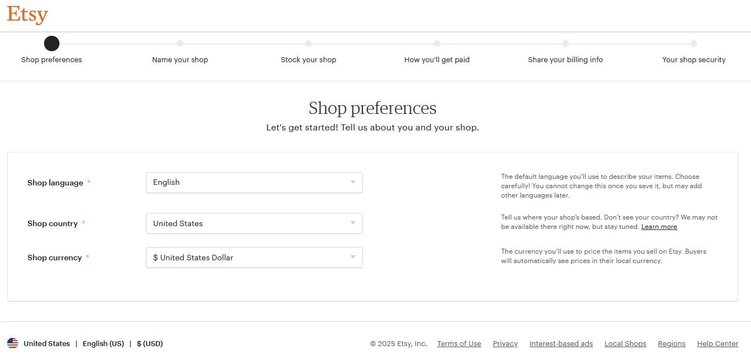Open the Shop currency dropdown

pyautogui.click(x=254, y=258)
